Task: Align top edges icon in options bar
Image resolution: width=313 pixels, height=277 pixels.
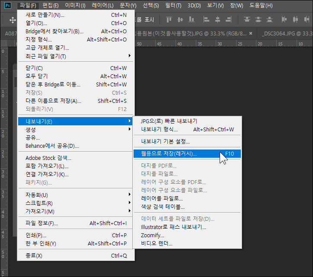Action: pyautogui.click(x=169, y=19)
